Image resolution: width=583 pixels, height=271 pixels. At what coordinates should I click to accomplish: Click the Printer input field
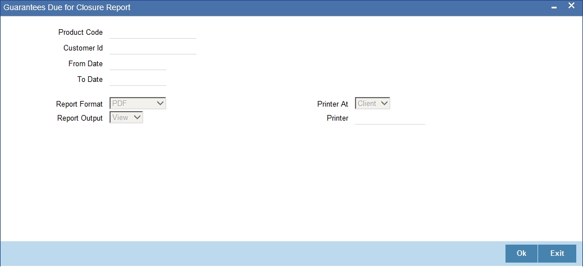390,118
